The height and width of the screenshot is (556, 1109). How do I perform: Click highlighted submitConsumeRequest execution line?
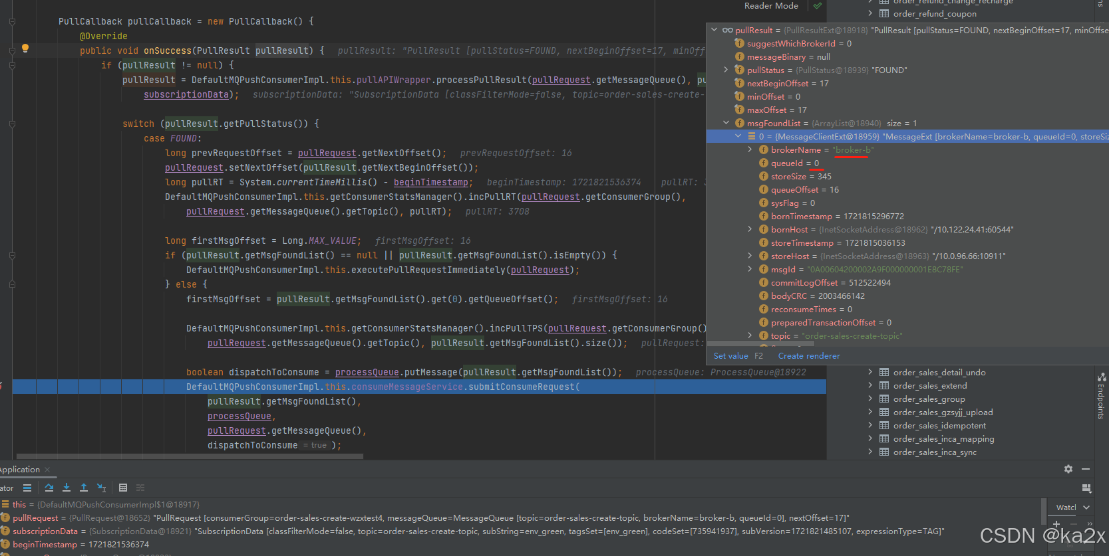[419, 387]
